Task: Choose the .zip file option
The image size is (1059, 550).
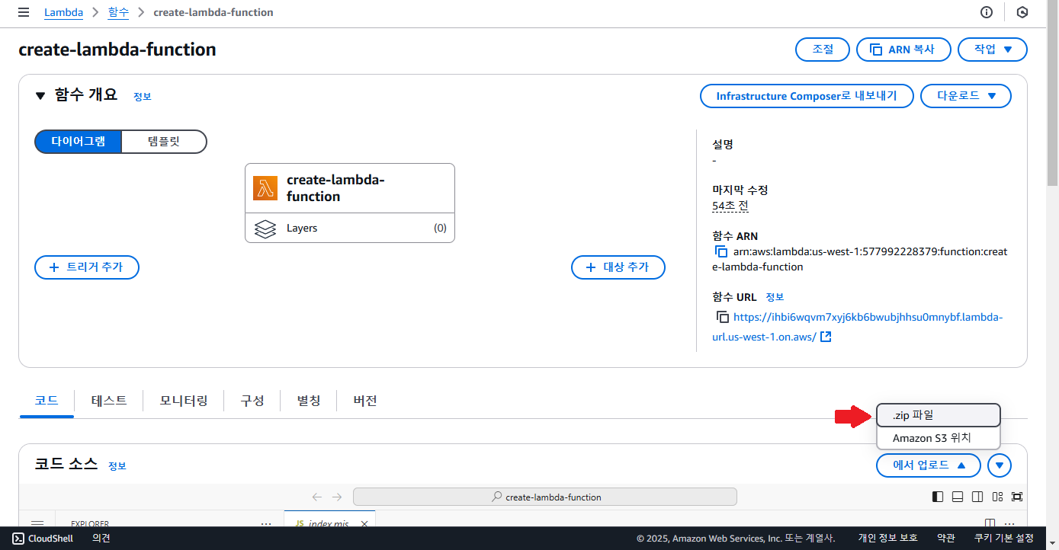Action: point(938,415)
